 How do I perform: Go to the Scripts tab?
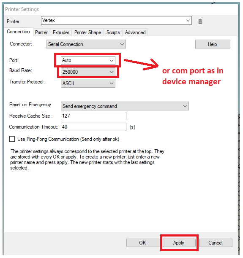coord(113,32)
